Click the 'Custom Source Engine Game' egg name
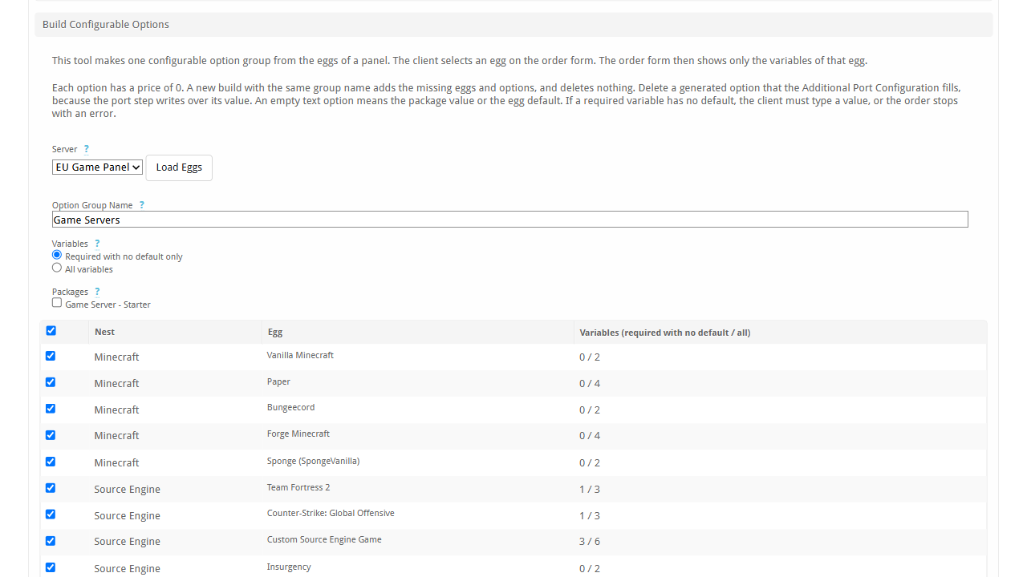 324,540
